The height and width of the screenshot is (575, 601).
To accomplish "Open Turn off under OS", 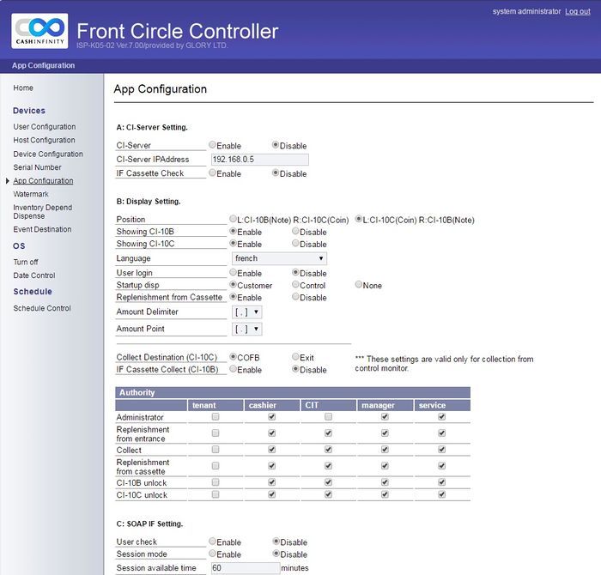I will click(26, 262).
